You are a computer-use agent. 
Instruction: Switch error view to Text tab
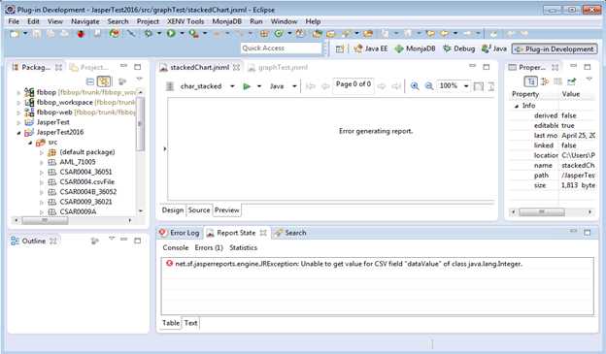[x=190, y=323]
